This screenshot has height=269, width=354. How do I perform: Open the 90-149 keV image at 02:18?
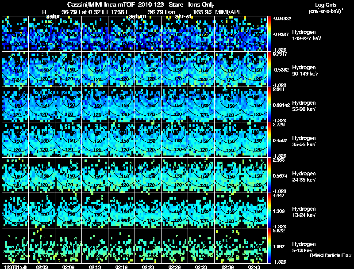pyautogui.click(x=121, y=69)
